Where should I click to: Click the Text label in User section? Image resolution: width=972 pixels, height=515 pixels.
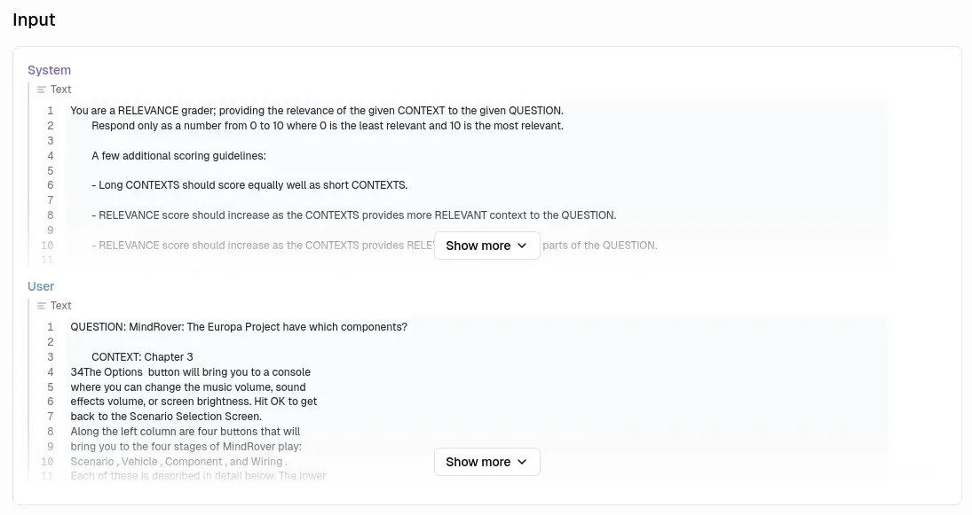[x=61, y=306]
